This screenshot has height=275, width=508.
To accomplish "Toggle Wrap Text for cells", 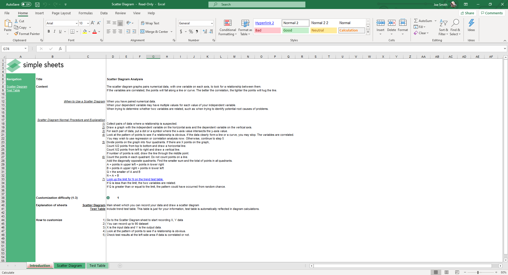I will coord(150,23).
